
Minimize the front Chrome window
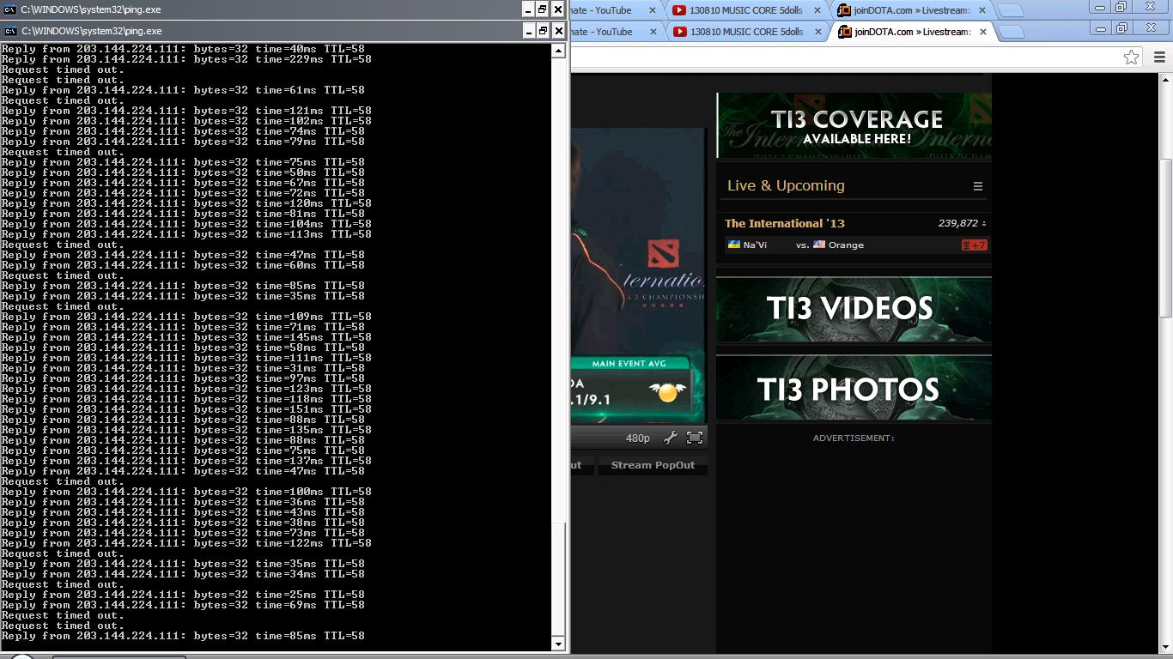pyautogui.click(x=1101, y=28)
